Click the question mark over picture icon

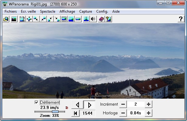pyautogui.click(x=108, y=19)
